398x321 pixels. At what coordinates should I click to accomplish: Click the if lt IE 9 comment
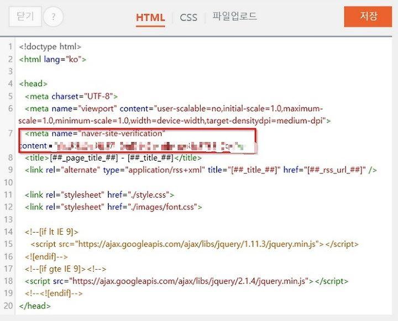pos(51,231)
